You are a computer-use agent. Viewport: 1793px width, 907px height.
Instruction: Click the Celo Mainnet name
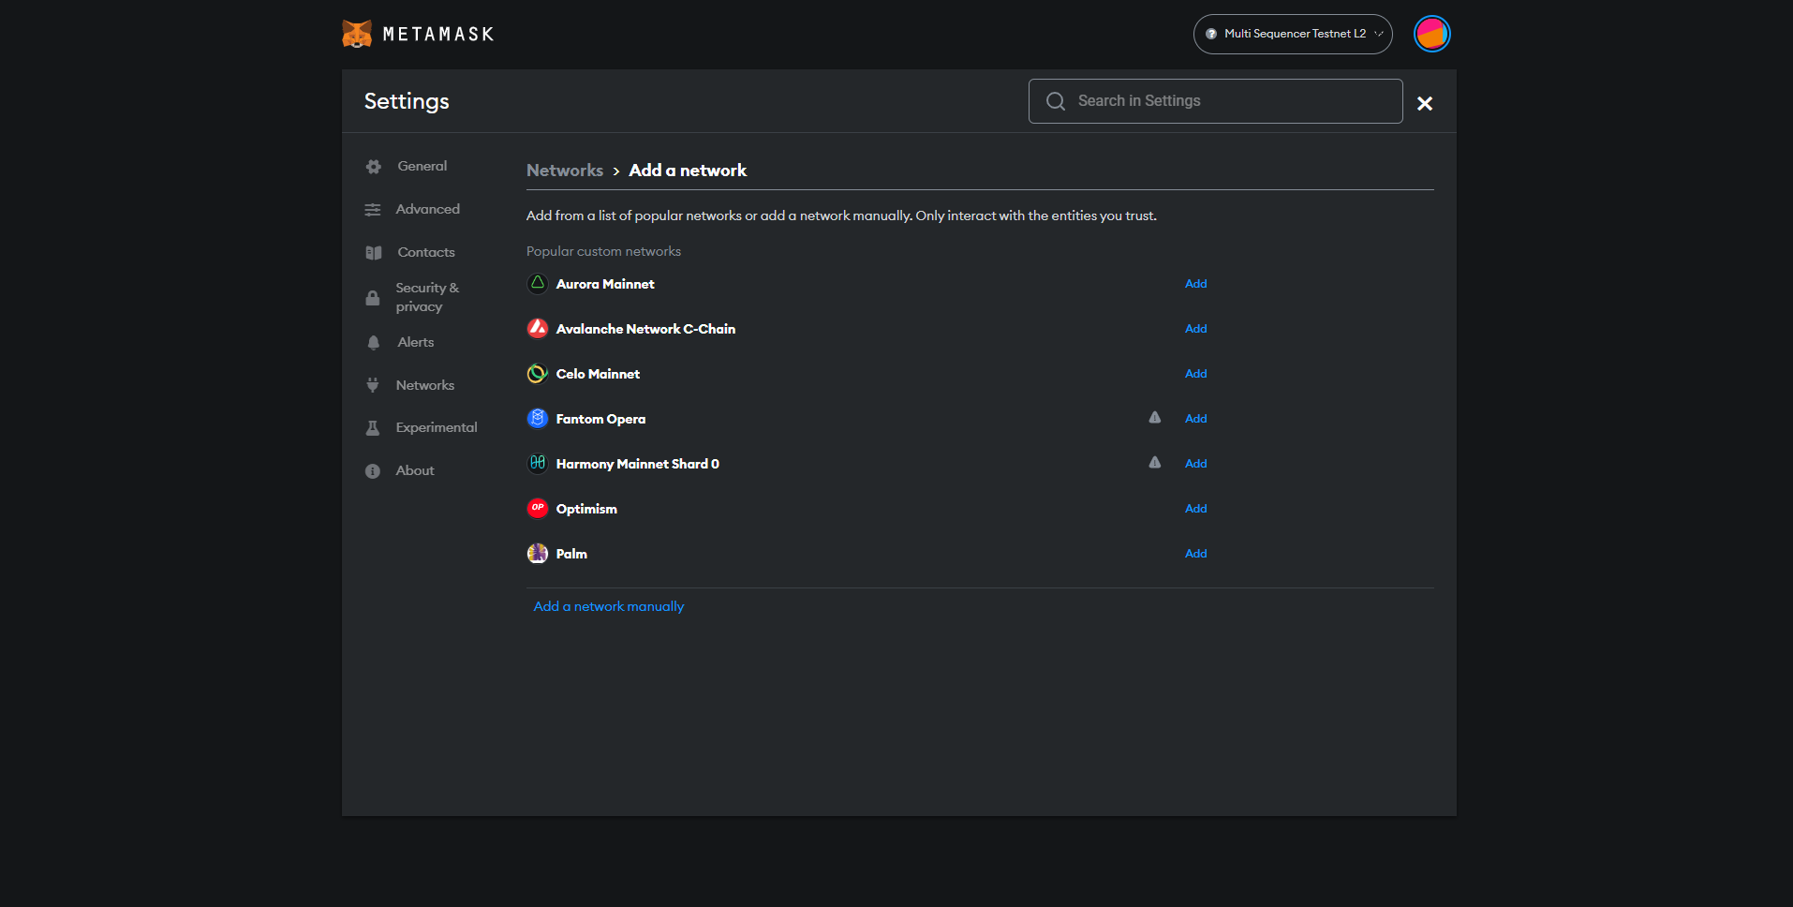coord(598,374)
